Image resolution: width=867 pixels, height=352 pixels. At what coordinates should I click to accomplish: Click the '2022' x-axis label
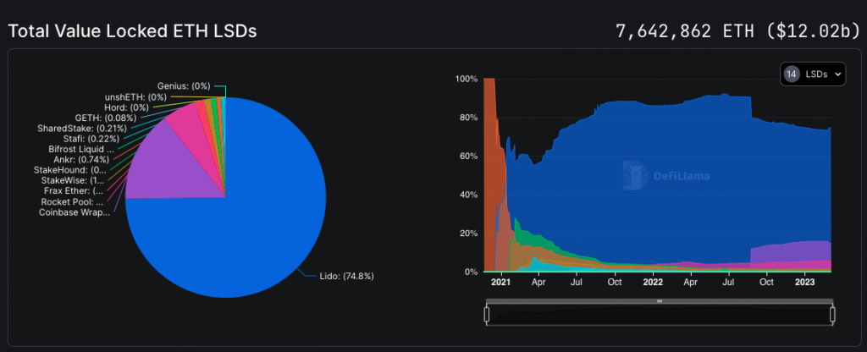(653, 282)
